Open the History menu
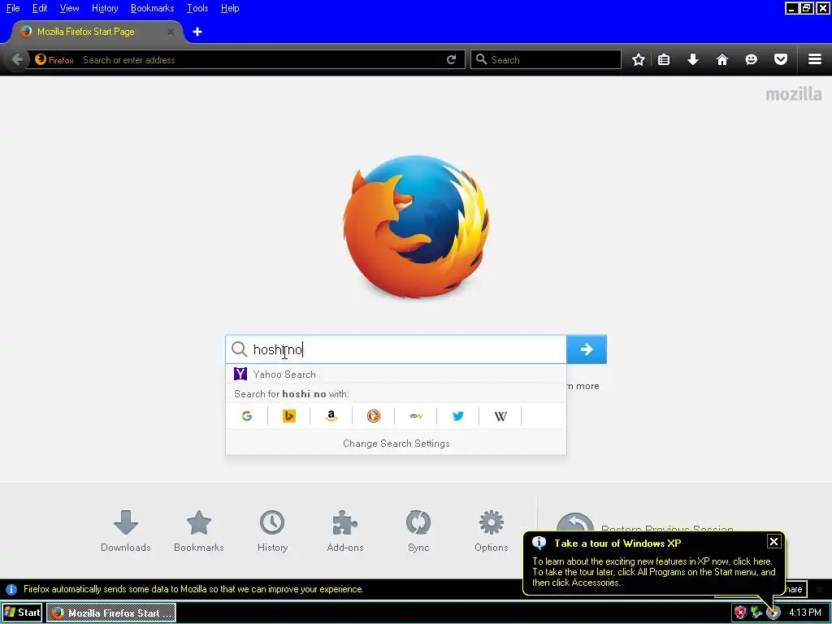 point(105,8)
